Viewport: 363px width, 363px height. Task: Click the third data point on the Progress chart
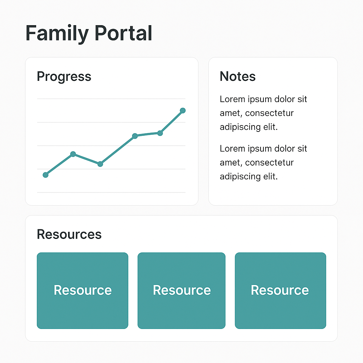[100, 163]
